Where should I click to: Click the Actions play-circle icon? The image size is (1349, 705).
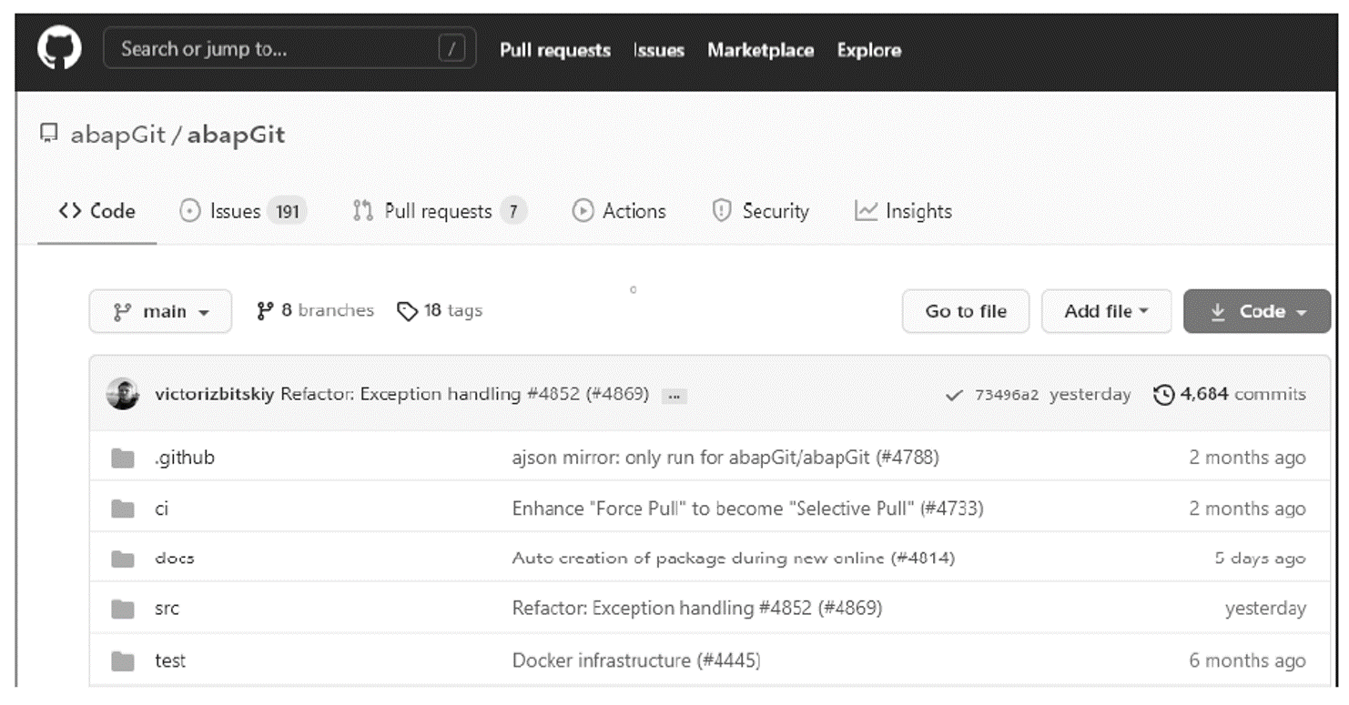click(582, 211)
